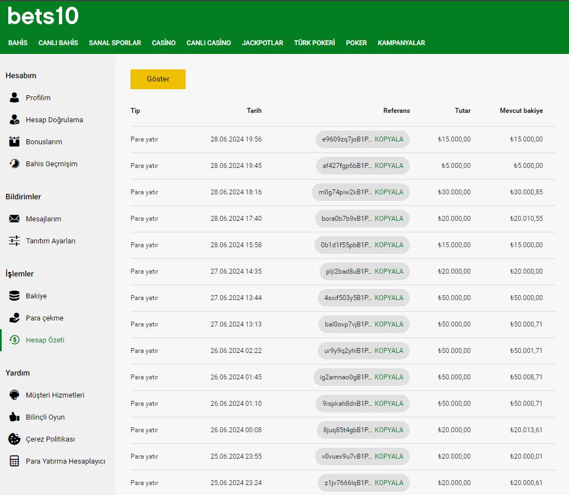Open Hesap Doğrulama verification icon
This screenshot has width=569, height=495.
14,120
